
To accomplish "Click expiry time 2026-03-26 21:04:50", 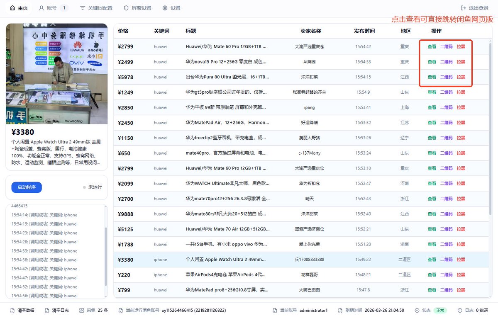I will tap(385, 310).
